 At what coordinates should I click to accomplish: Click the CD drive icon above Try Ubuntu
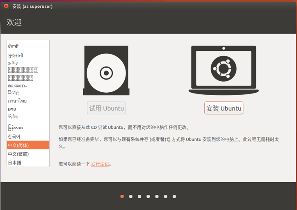point(106,71)
